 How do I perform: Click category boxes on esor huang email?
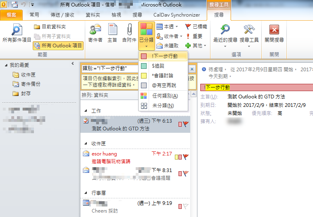point(178,157)
